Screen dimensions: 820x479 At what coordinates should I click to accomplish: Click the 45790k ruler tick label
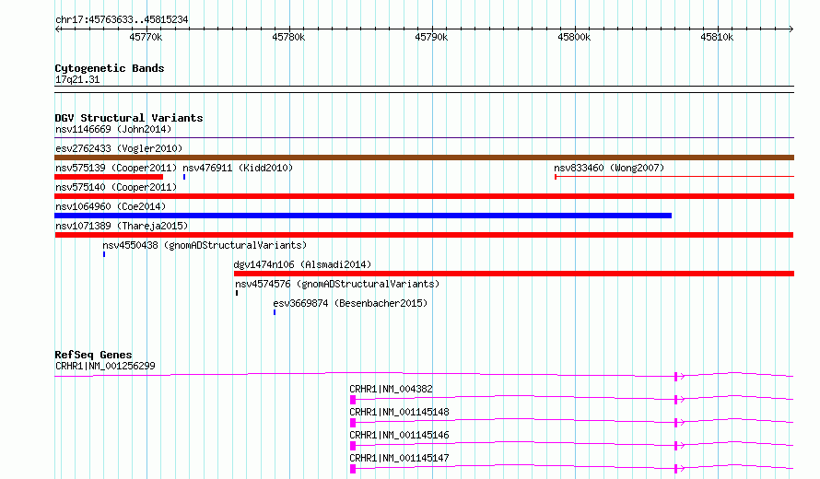click(x=431, y=37)
